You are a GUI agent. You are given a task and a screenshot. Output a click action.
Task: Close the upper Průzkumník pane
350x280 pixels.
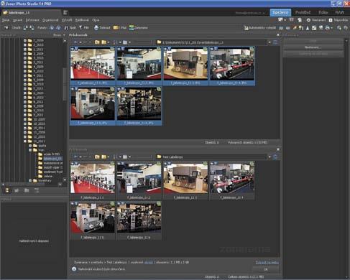(x=278, y=35)
